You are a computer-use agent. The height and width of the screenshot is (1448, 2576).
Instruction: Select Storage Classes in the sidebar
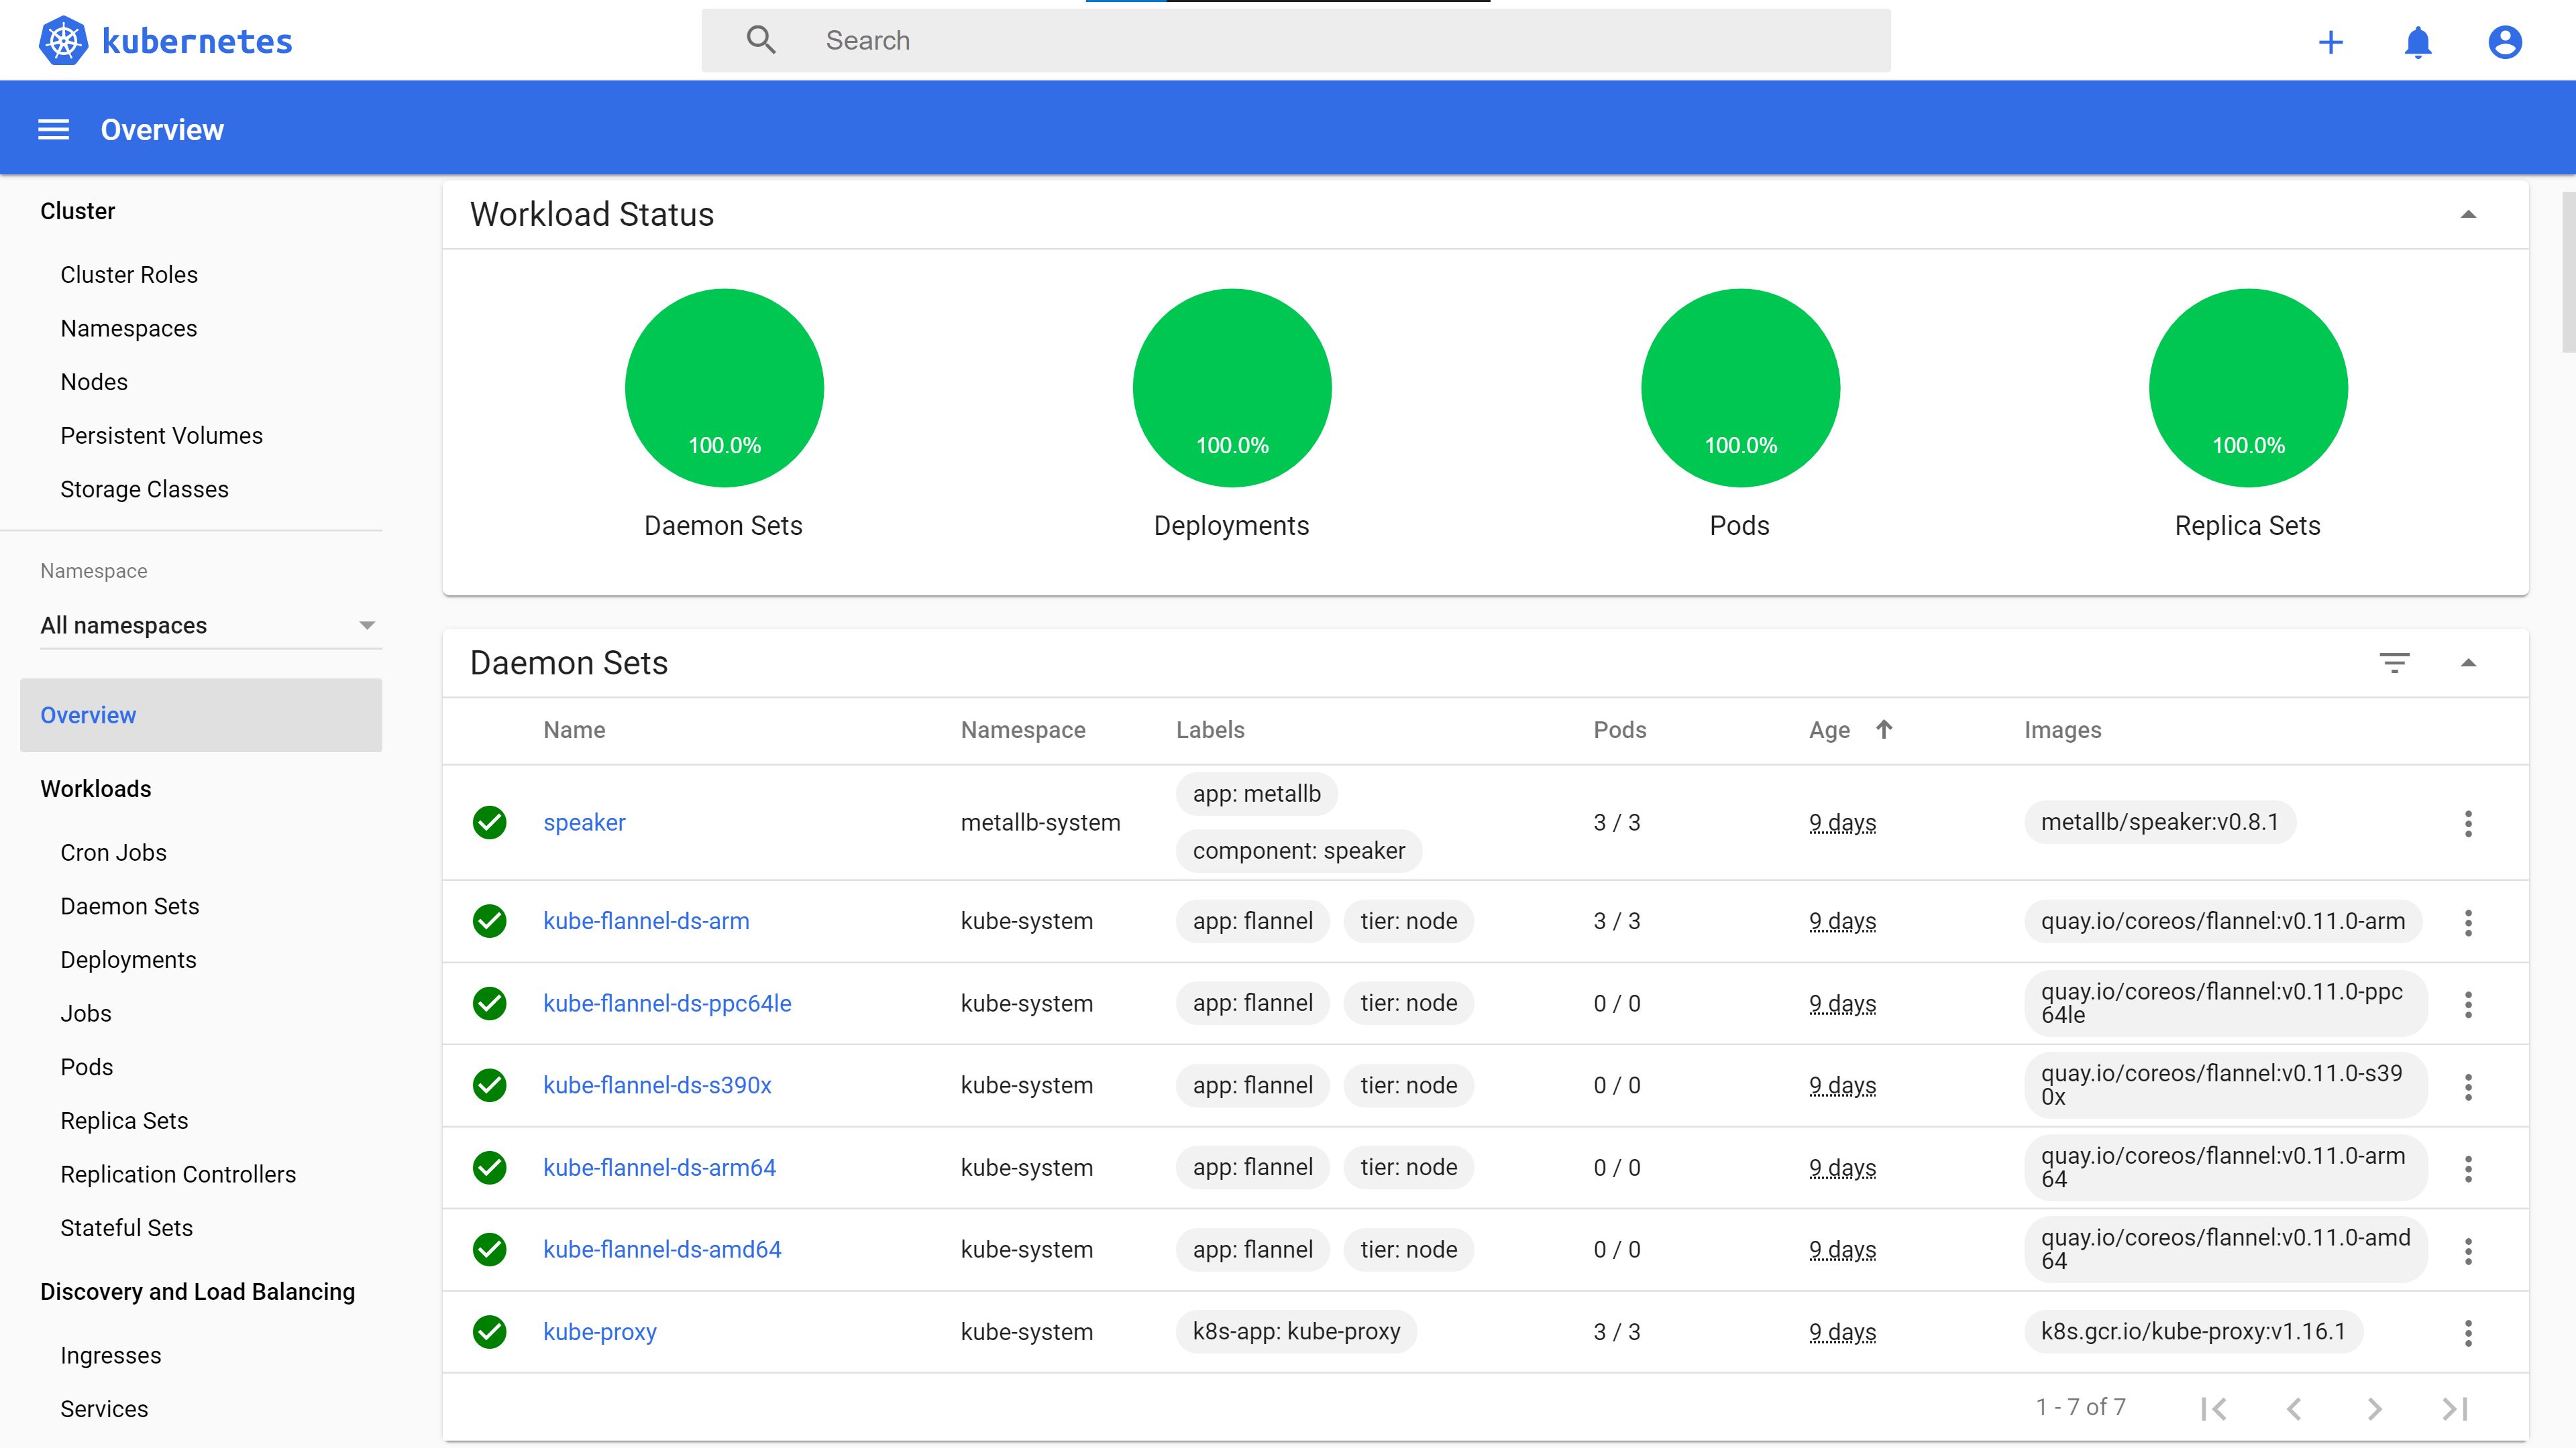(x=145, y=489)
